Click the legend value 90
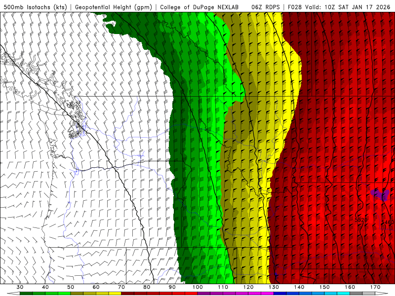 click(172, 287)
